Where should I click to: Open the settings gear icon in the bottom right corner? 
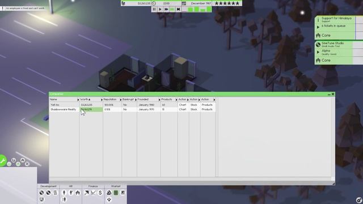pyautogui.click(x=359, y=200)
